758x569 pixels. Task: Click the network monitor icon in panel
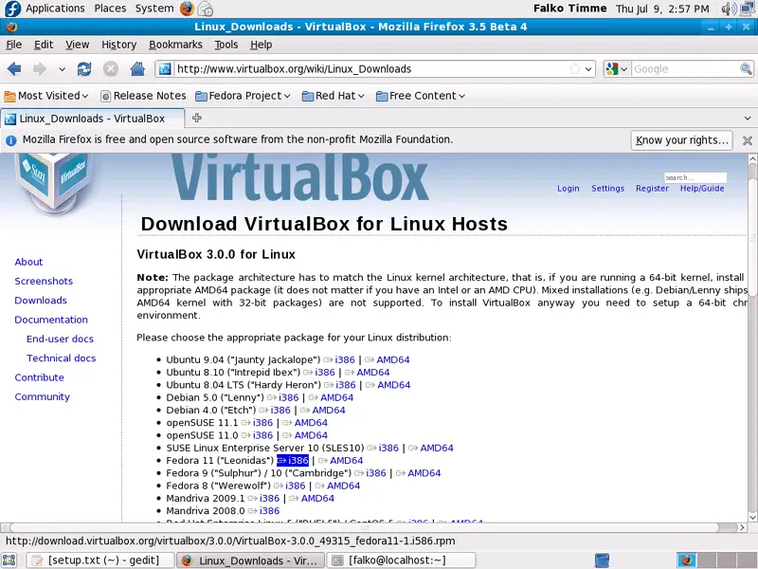point(748,9)
